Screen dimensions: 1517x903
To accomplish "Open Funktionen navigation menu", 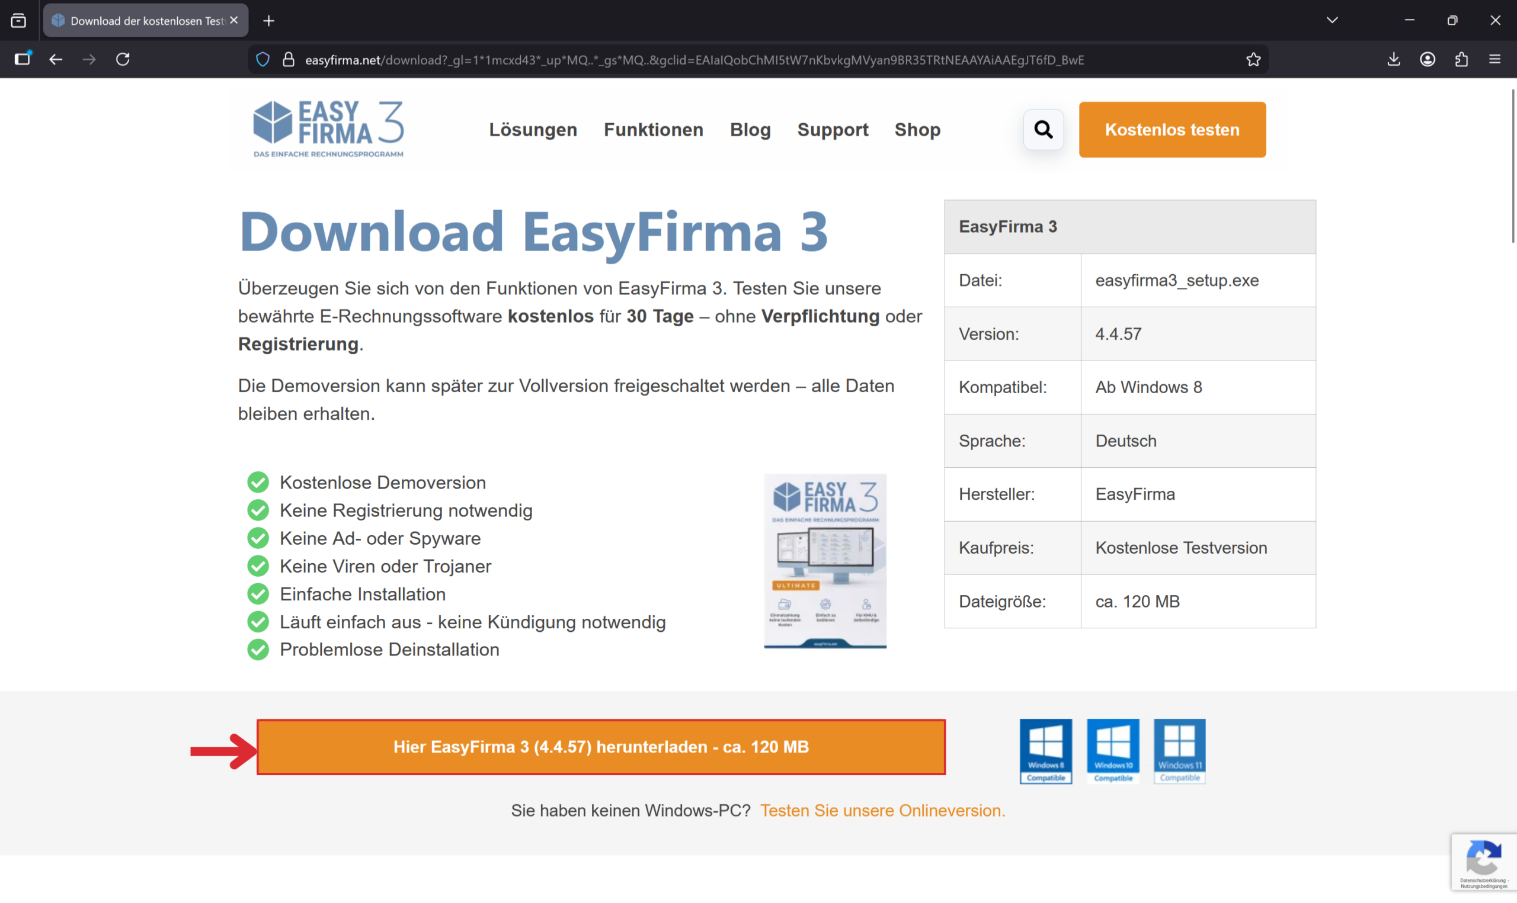I will point(653,130).
